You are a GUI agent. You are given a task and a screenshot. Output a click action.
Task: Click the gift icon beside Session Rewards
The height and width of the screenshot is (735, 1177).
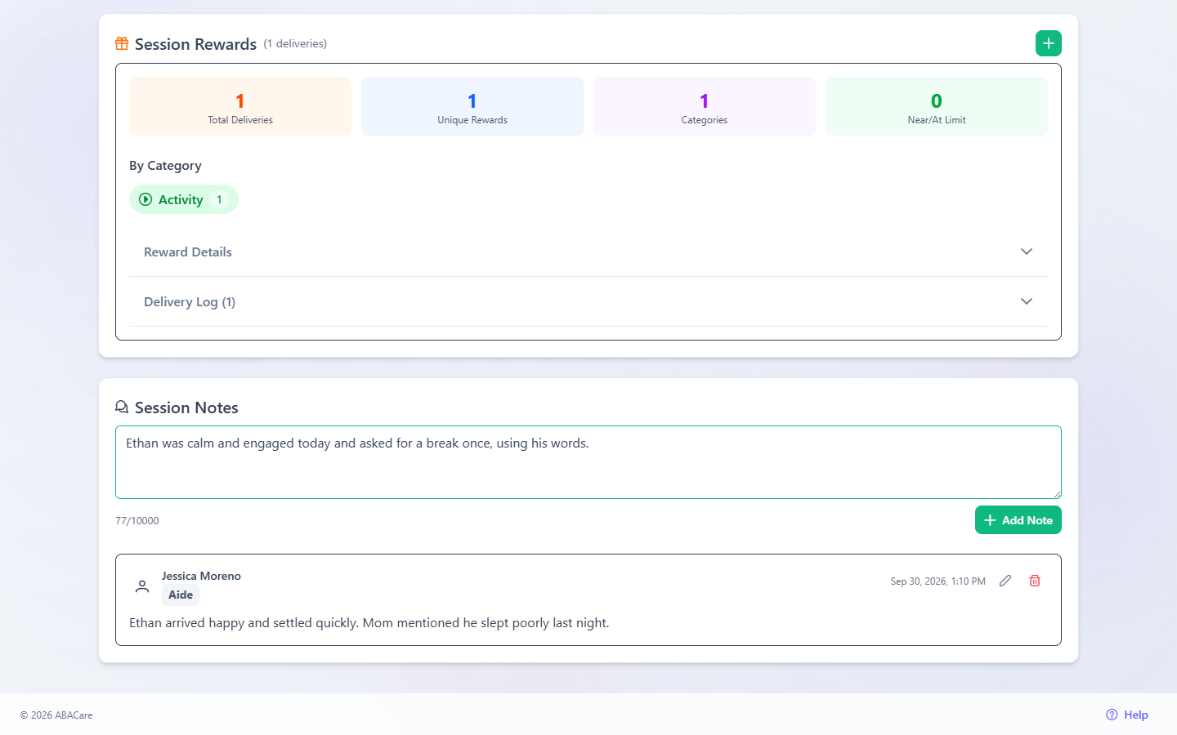(x=122, y=43)
